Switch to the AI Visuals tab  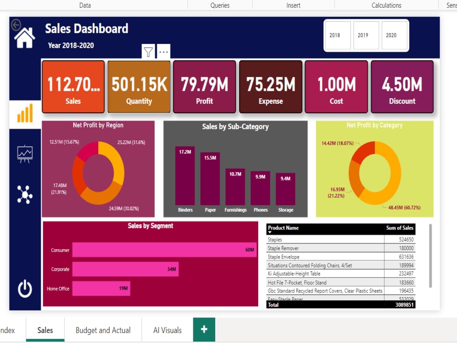[x=167, y=329]
